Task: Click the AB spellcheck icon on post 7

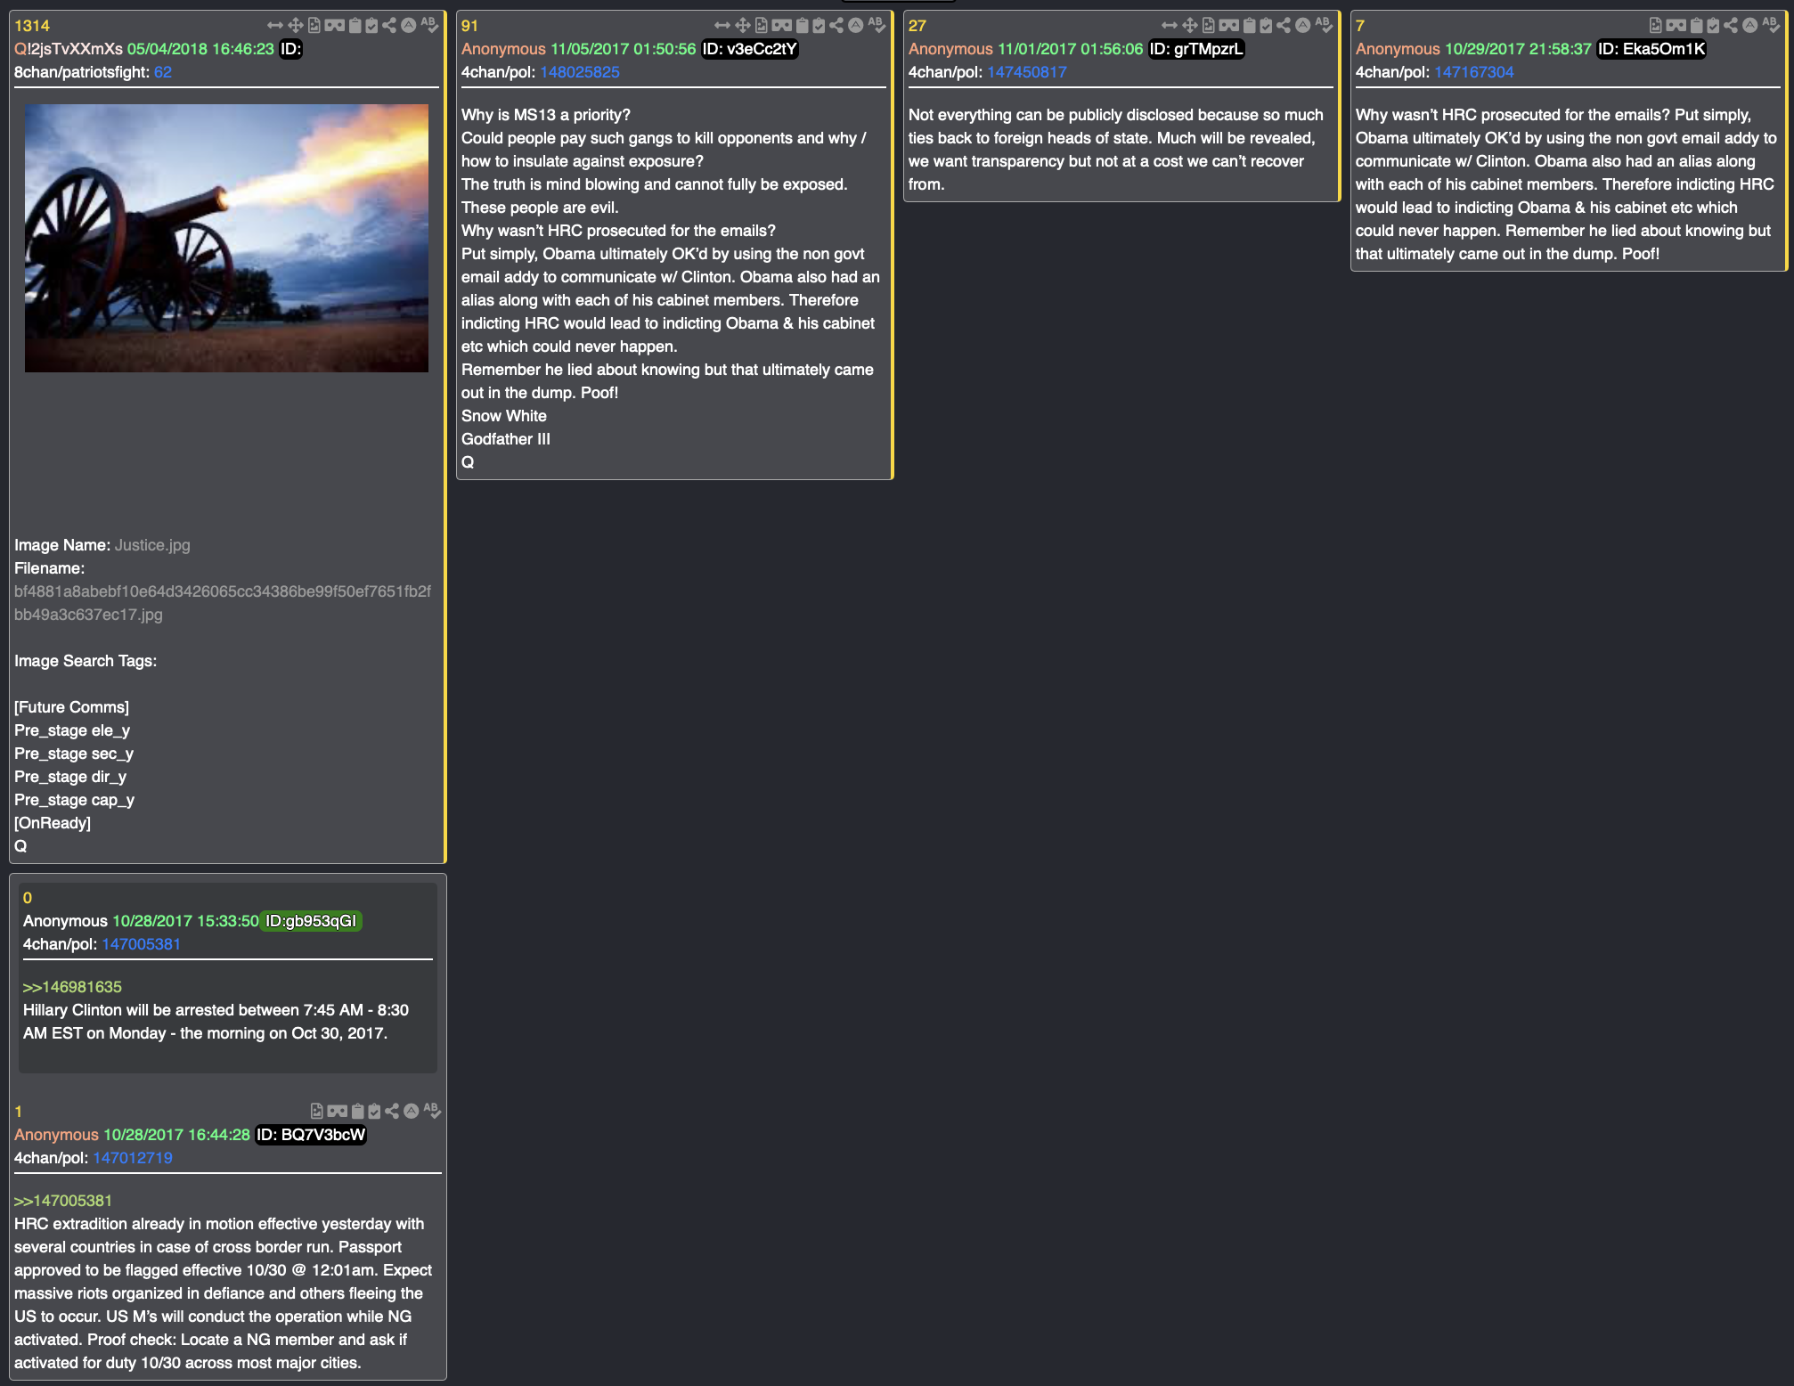Action: pyautogui.click(x=1771, y=26)
